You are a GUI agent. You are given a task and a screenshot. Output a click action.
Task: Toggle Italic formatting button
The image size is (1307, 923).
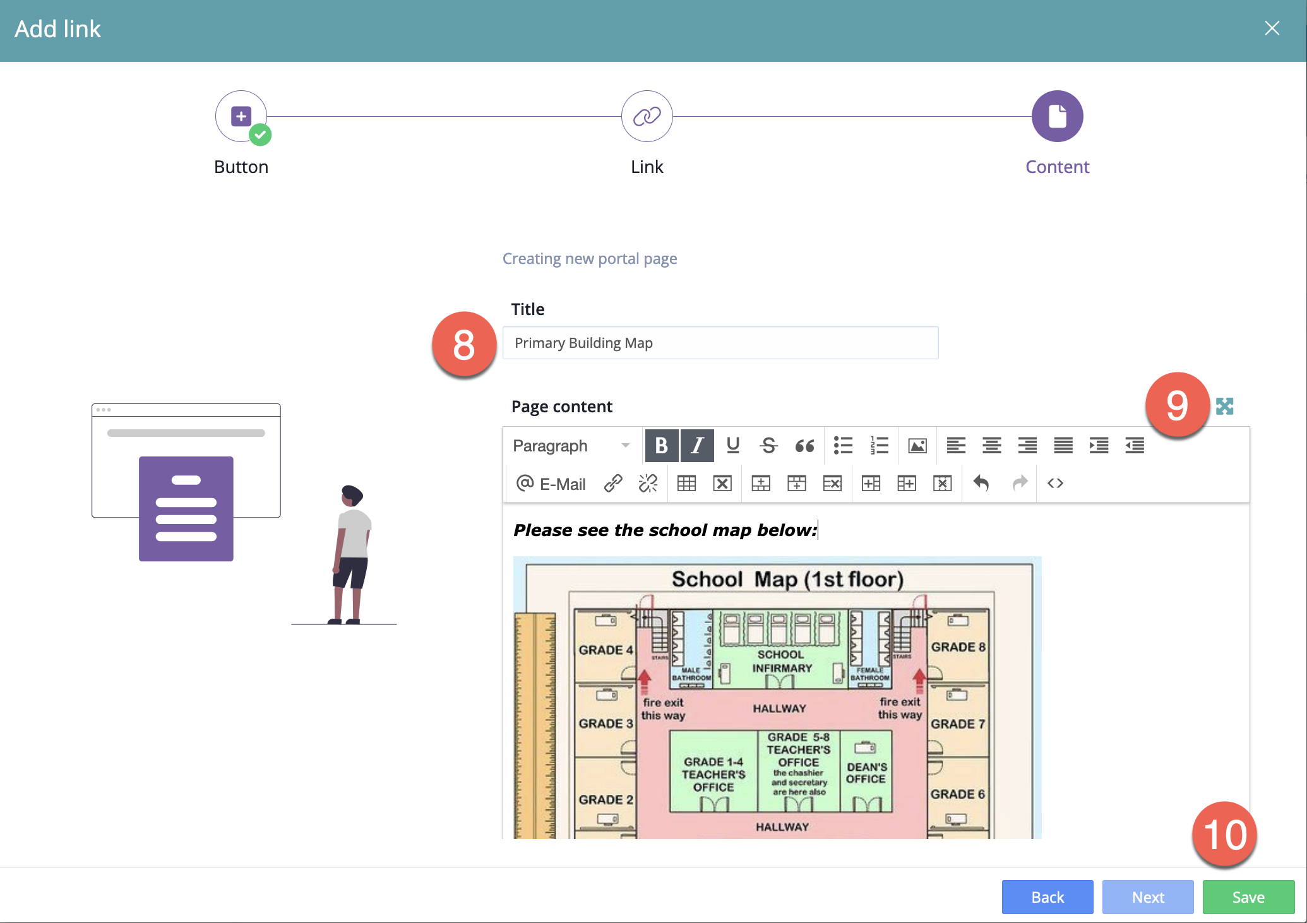coord(697,446)
